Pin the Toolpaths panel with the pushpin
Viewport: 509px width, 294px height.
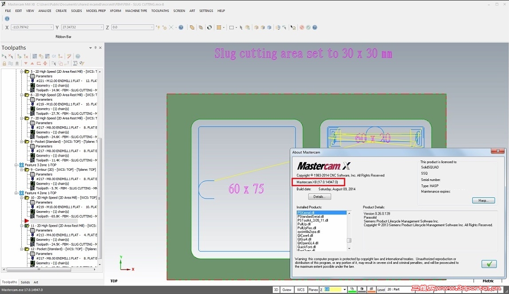(95, 48)
